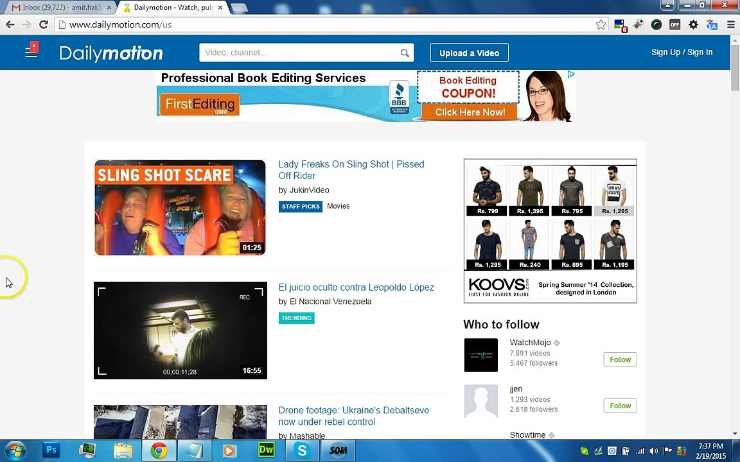Click the volume speaker tray icon

654,451
